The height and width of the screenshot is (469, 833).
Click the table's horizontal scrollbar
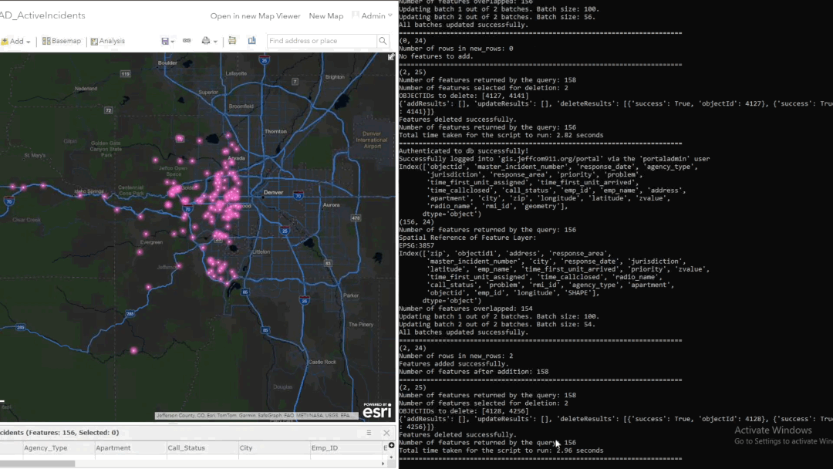tap(39, 464)
